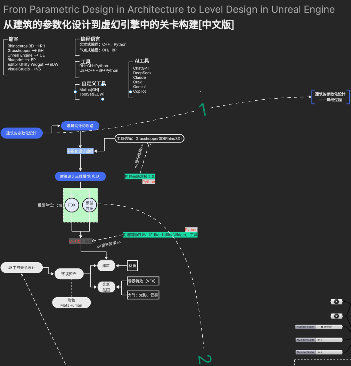Select DeepSeek in the AI tools list

pyautogui.click(x=142, y=73)
